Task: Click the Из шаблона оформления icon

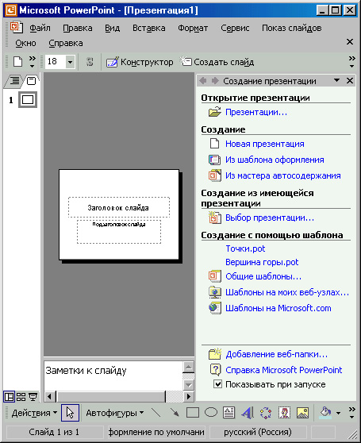Action: point(214,160)
